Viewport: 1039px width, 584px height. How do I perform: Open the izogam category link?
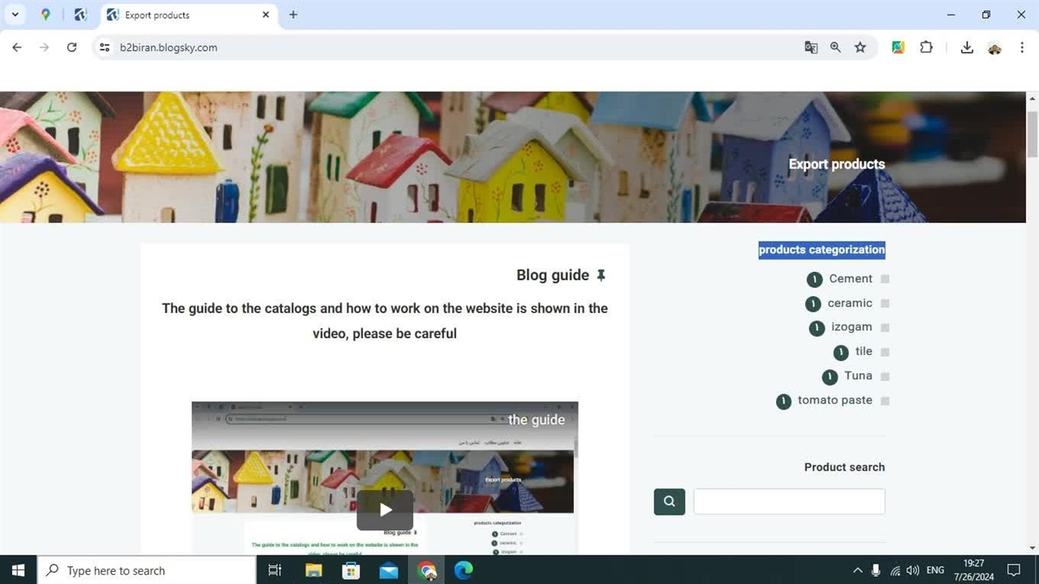[x=851, y=327]
